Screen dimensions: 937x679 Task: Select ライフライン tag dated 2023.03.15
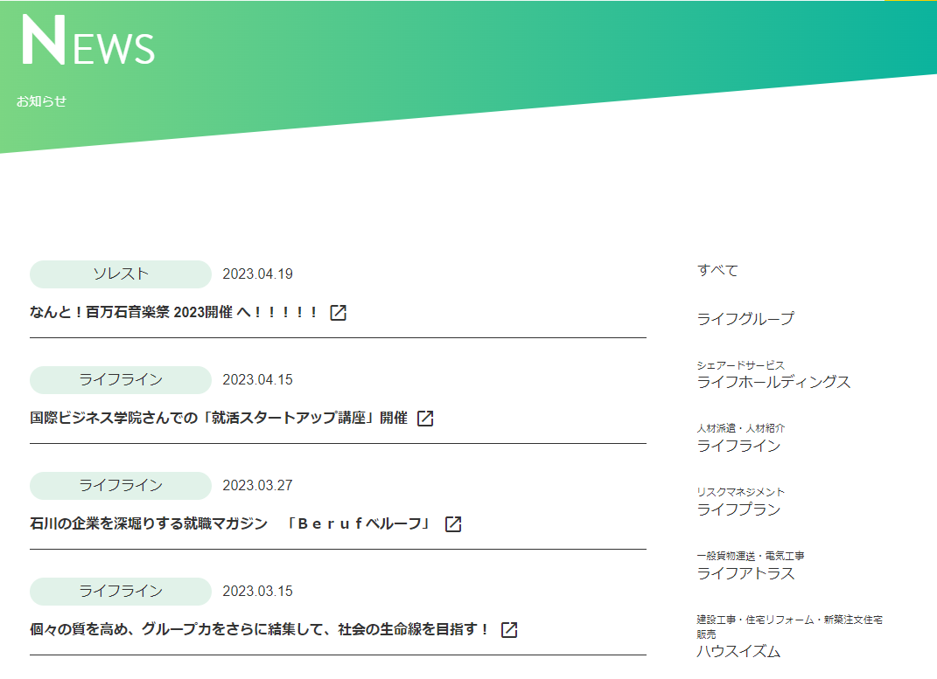coord(121,591)
